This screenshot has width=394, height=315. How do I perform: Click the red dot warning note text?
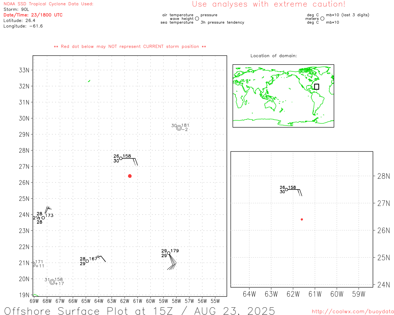click(x=130, y=46)
